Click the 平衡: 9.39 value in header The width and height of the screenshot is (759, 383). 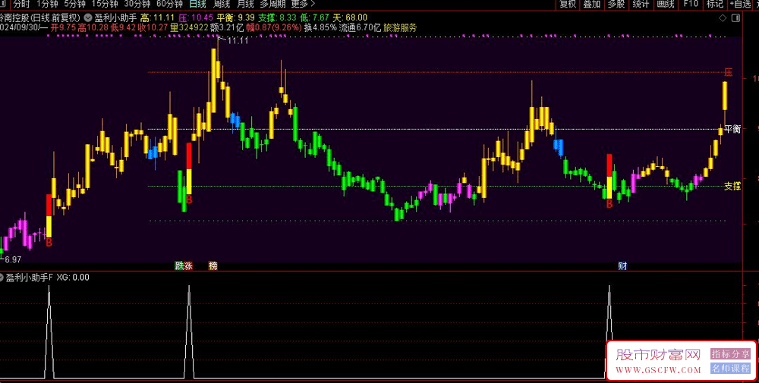236,18
